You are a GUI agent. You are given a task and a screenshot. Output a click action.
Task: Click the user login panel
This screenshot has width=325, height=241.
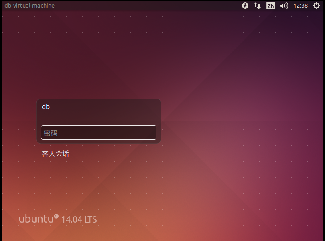pyautogui.click(x=98, y=120)
